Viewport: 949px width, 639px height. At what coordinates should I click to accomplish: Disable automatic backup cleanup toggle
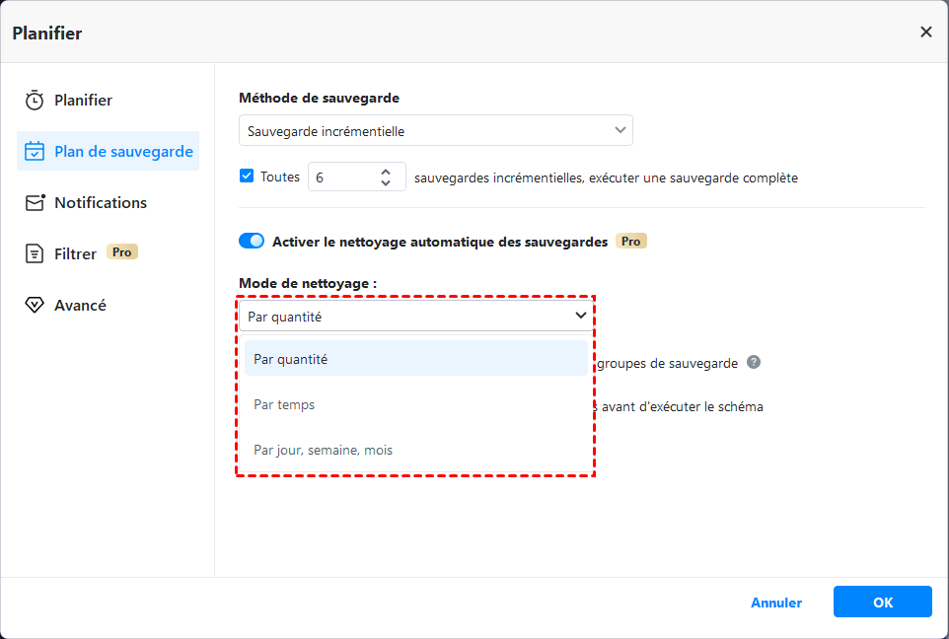(x=252, y=241)
